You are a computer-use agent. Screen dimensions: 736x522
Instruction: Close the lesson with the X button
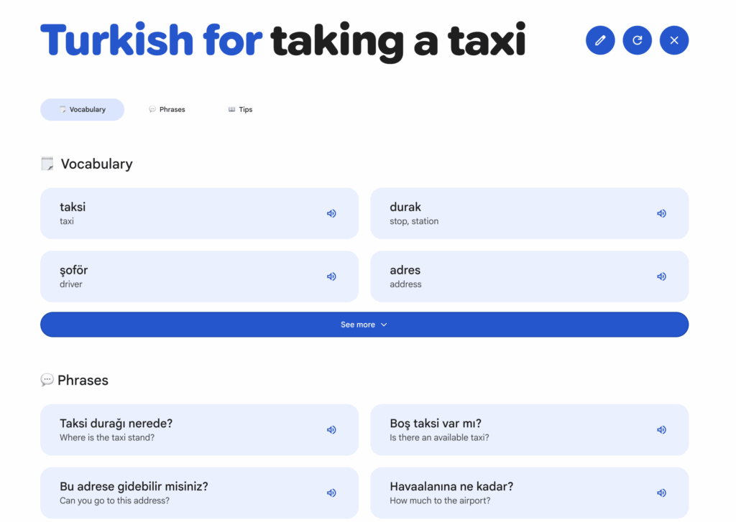click(674, 40)
